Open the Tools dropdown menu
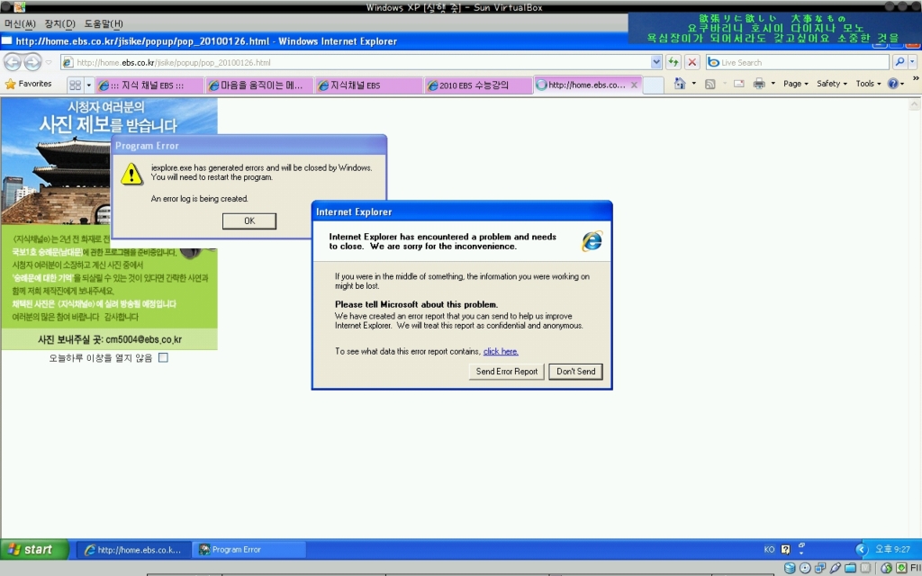 click(869, 84)
